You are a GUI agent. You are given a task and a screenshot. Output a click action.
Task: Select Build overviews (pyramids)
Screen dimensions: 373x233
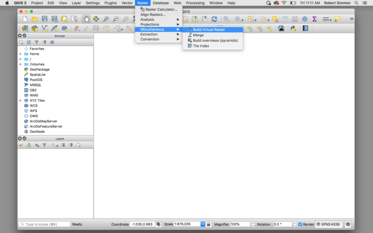coord(213,40)
